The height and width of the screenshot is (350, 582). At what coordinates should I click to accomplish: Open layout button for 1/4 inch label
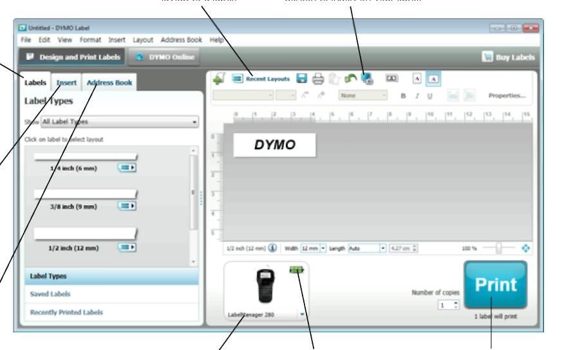[x=127, y=167]
